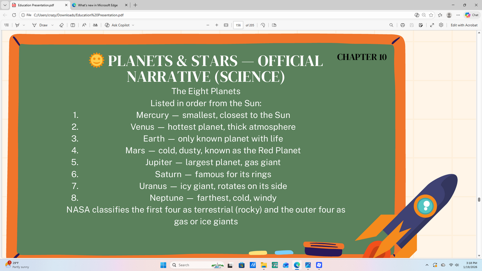Image resolution: width=482 pixels, height=271 pixels.
Task: Click the address bar zoom-out indicator
Action: (424, 15)
